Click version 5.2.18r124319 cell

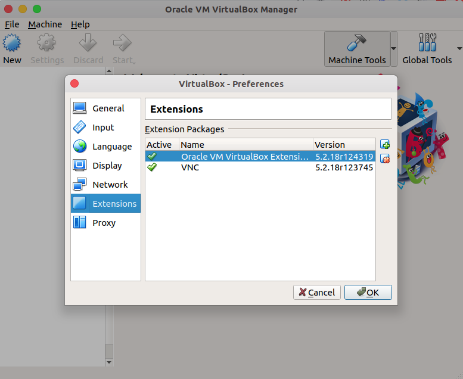tap(344, 157)
